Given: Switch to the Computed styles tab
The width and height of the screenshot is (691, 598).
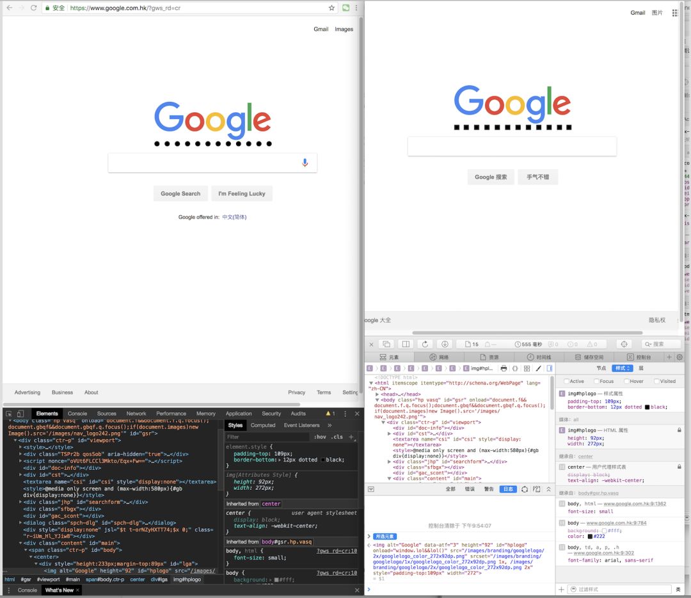Looking at the screenshot, I should tap(263, 426).
